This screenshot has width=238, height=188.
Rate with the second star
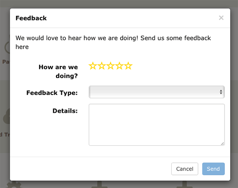[102, 66]
